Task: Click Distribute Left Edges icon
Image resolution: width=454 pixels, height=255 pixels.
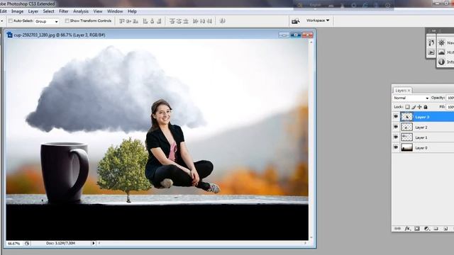Action: (x=196, y=21)
